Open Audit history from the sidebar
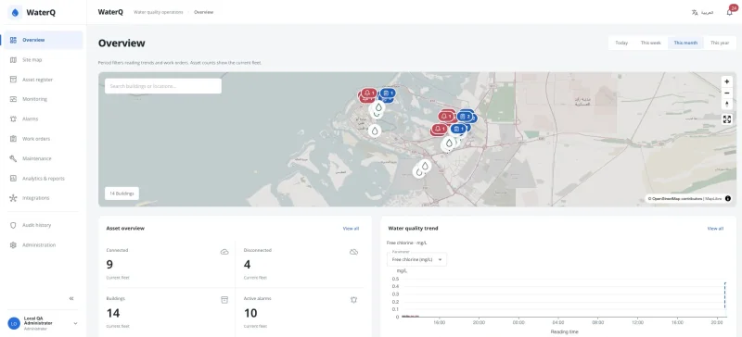The height and width of the screenshot is (337, 742). 43,226
